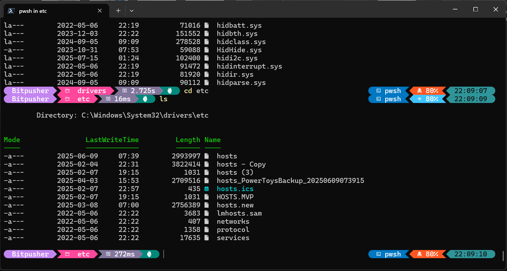Click the timer icon beside 16ms
The image size is (507, 271).
click(108, 99)
